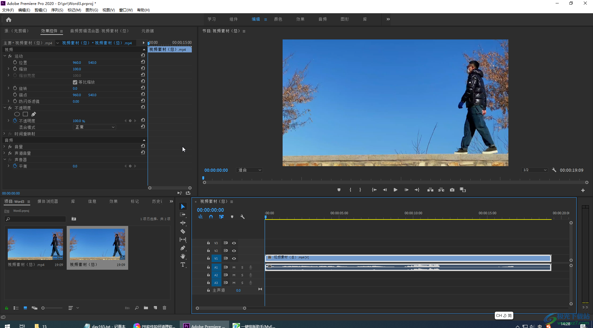Hide the V1 track output
The image size is (593, 328).
click(234, 258)
